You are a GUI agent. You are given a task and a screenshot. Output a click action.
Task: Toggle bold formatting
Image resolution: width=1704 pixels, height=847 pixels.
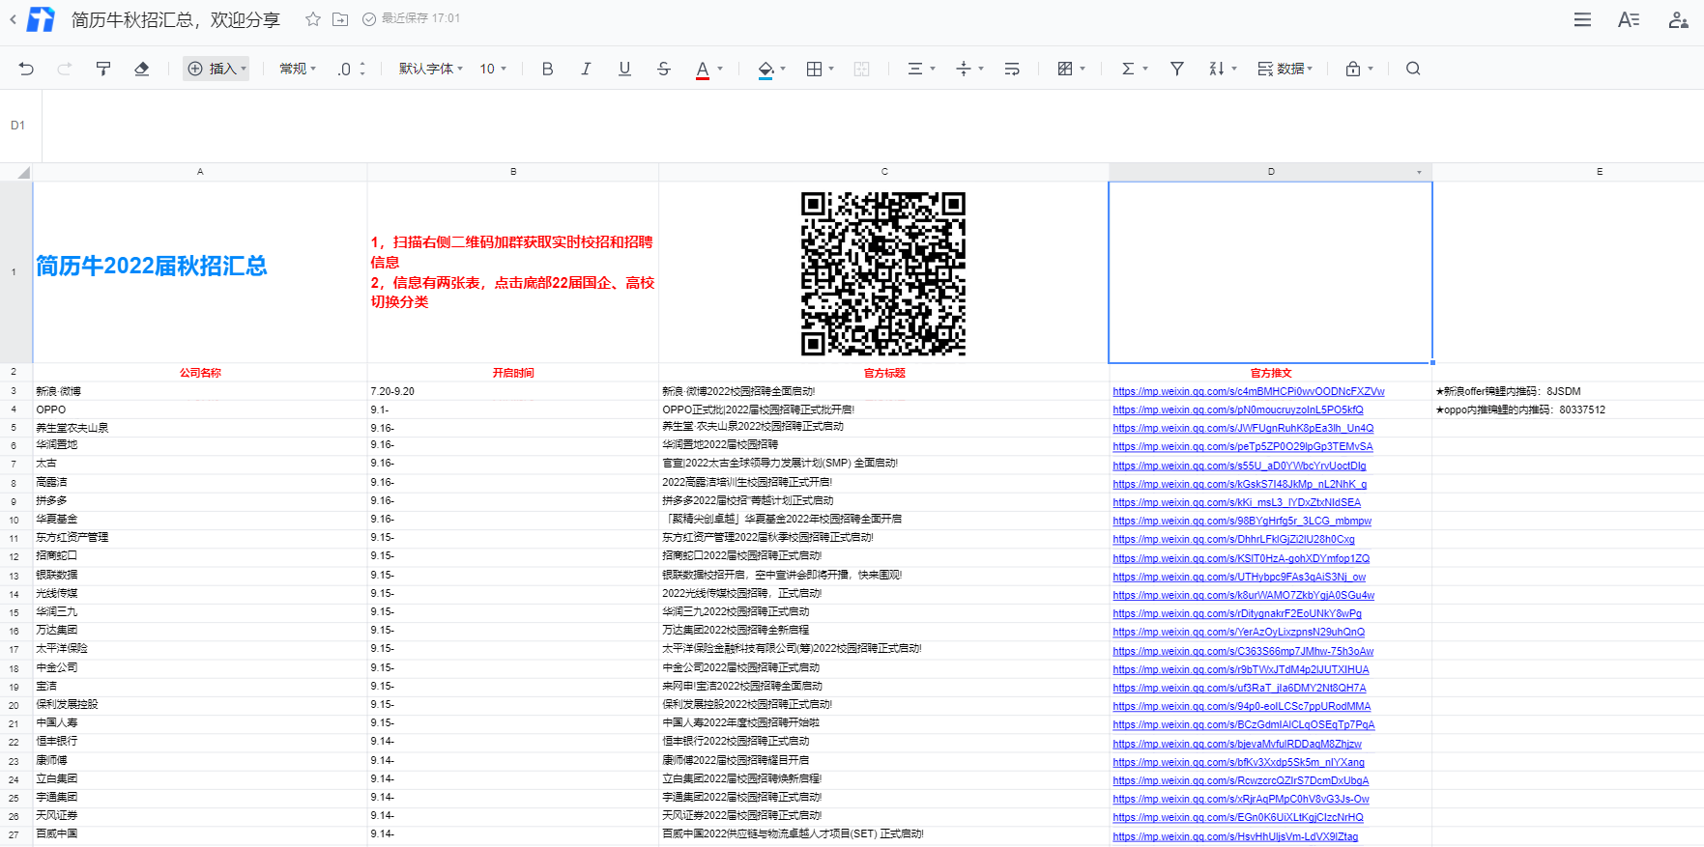[548, 69]
